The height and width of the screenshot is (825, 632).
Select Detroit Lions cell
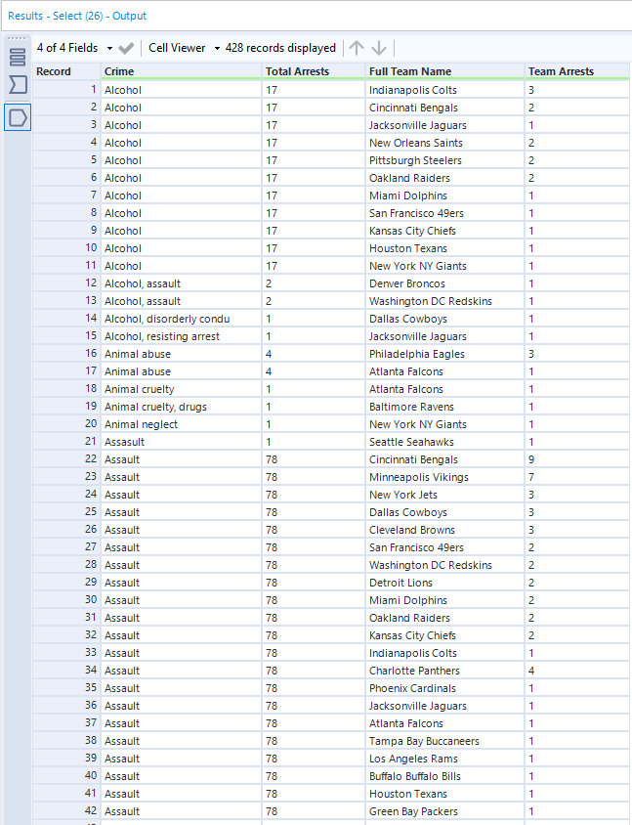444,583
